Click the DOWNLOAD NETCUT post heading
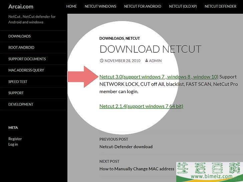Viewport: 243px width, 182px height. click(x=151, y=49)
